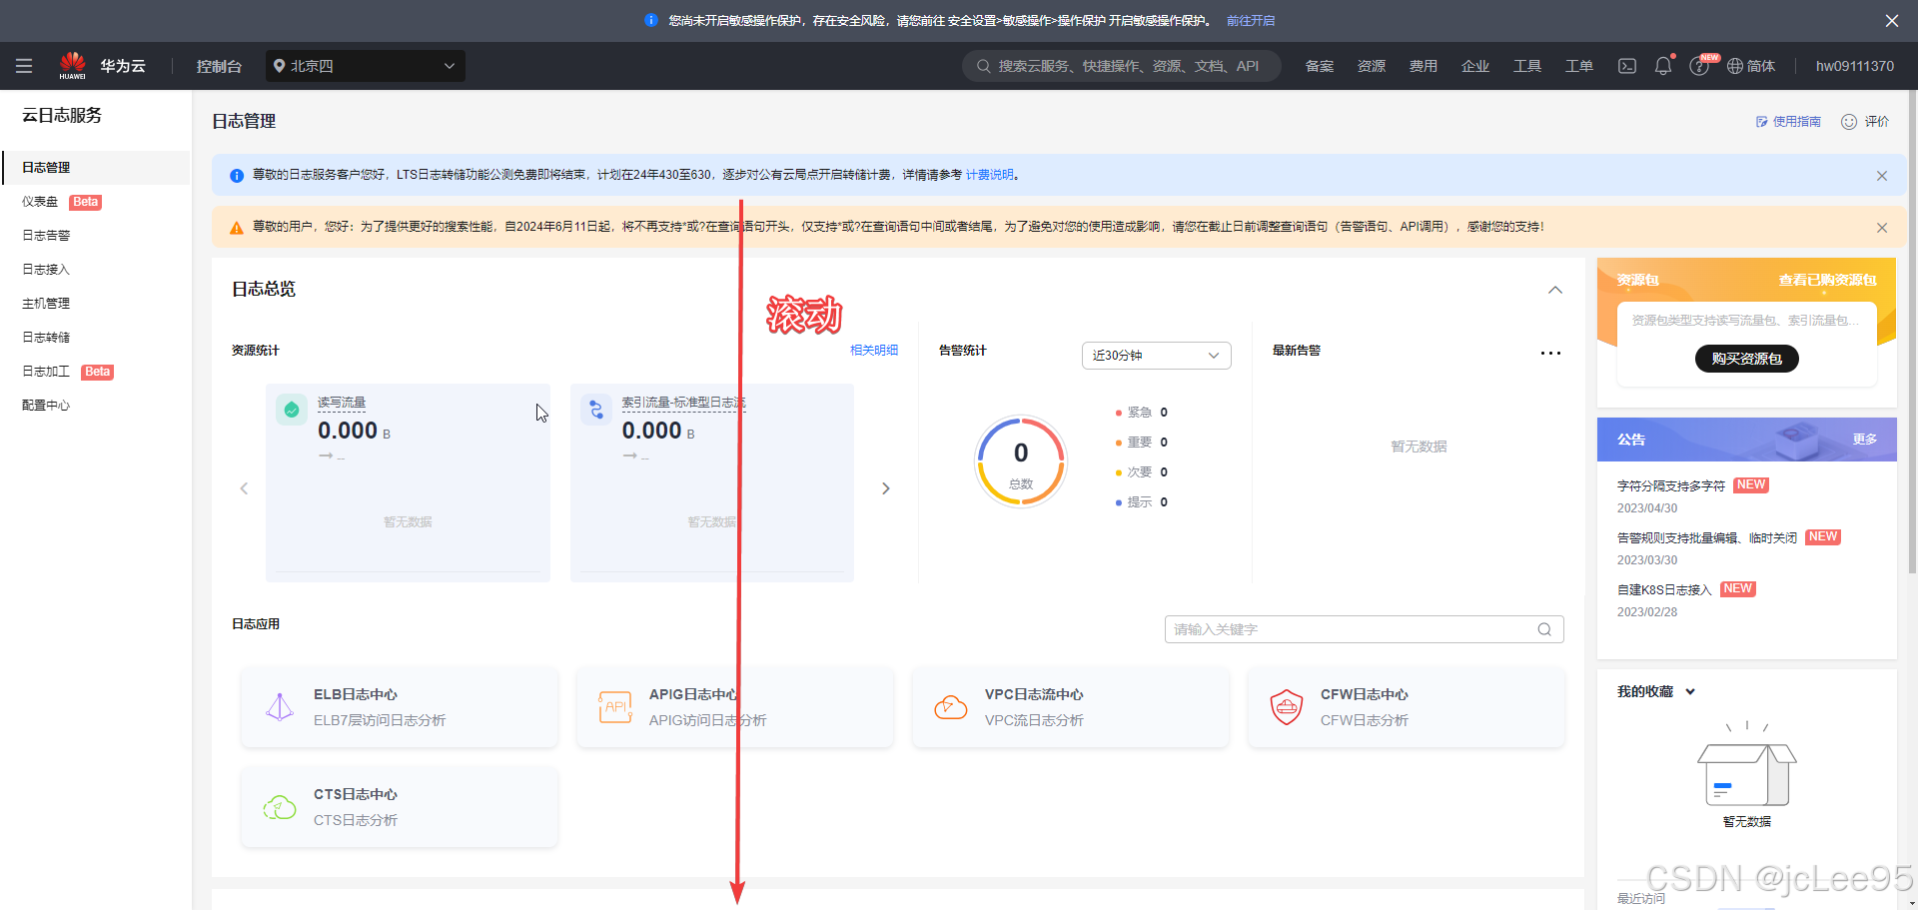Open the VPC日志流中心 card
This screenshot has height=910, width=1918.
coord(1070,707)
